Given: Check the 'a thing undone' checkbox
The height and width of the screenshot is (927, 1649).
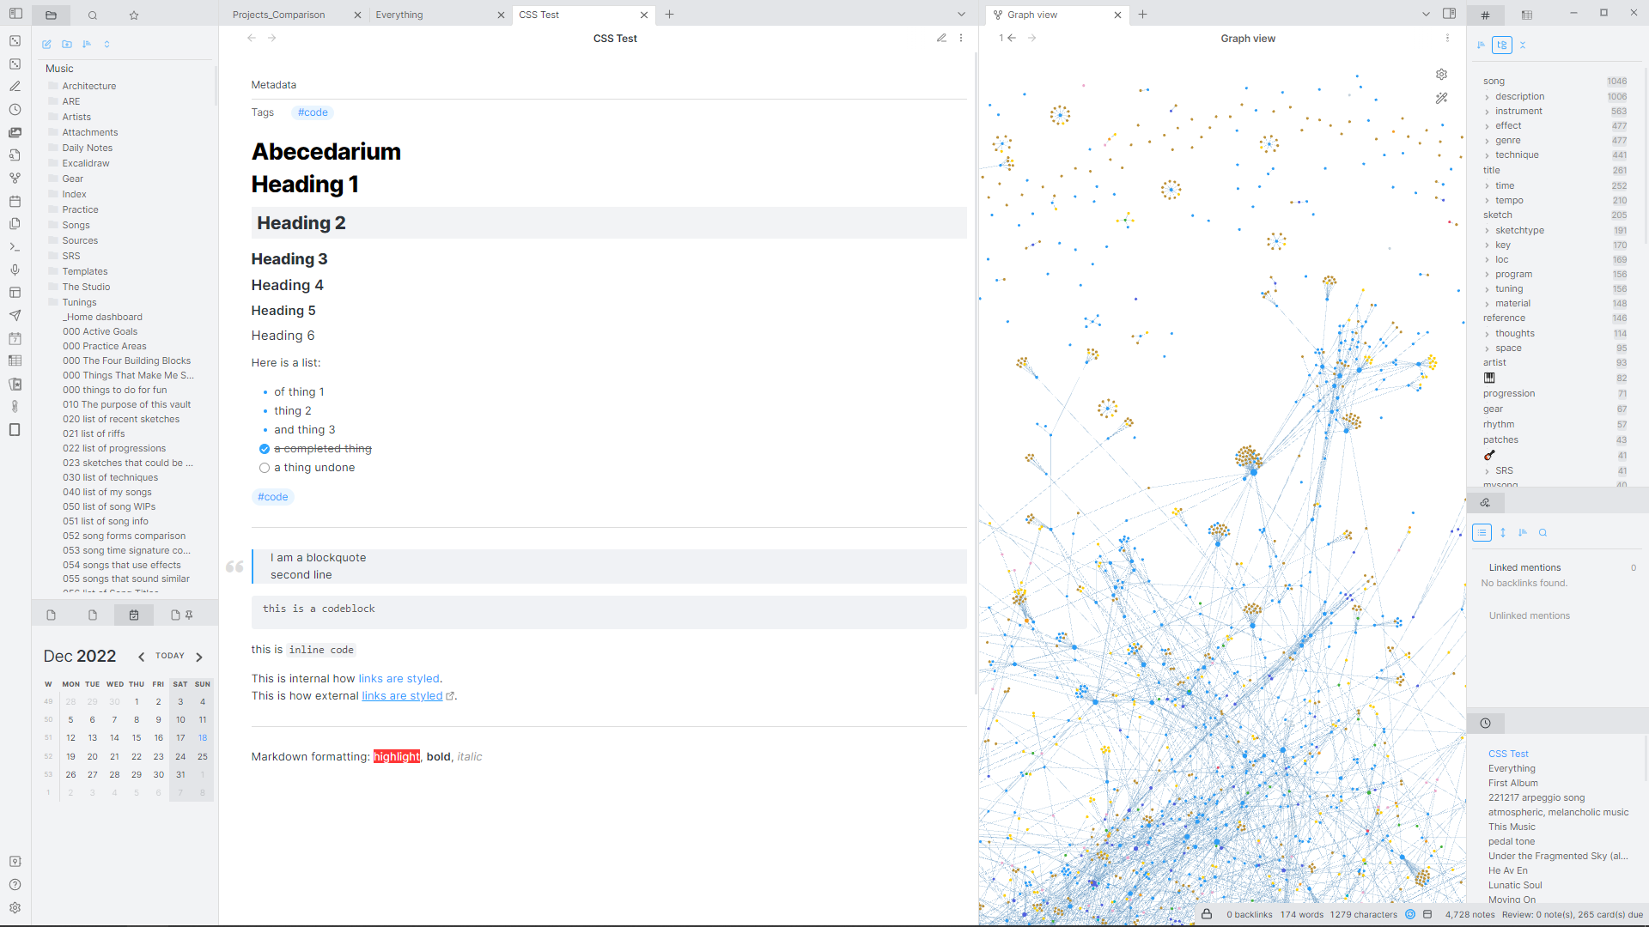Looking at the screenshot, I should click(x=265, y=468).
